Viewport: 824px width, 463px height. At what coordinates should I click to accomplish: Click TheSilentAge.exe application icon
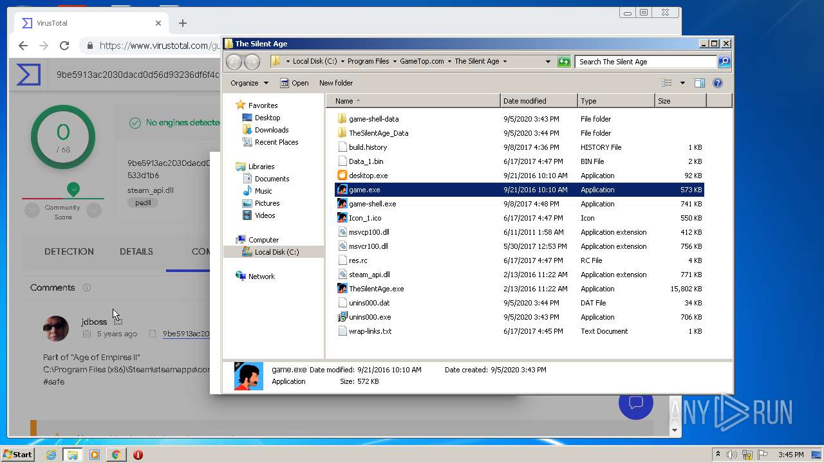coord(342,289)
